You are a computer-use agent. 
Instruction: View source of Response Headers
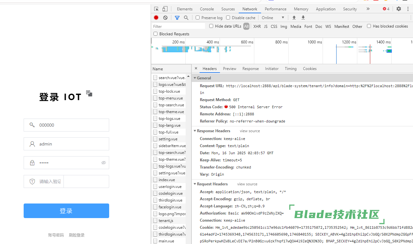250,131
